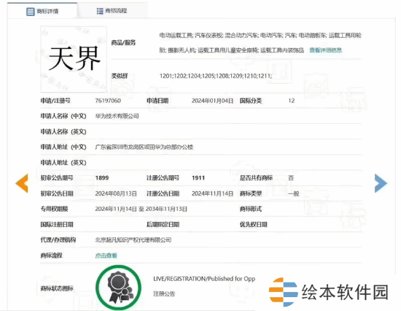Select the application number 76197060
The image size is (401, 311).
point(108,101)
